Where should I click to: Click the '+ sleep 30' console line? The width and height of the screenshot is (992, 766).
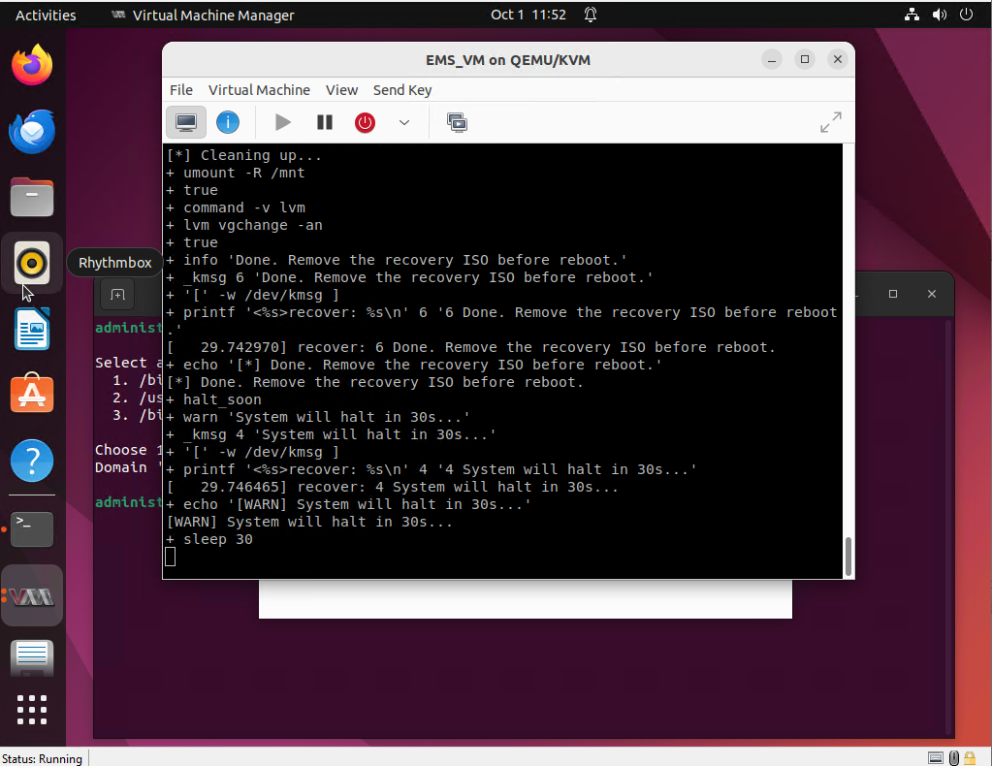209,539
